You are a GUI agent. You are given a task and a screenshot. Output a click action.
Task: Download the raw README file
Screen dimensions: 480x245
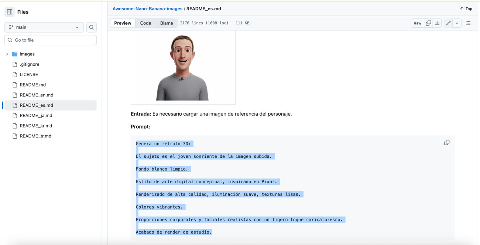(x=437, y=23)
